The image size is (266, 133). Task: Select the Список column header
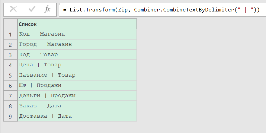click(x=77, y=24)
